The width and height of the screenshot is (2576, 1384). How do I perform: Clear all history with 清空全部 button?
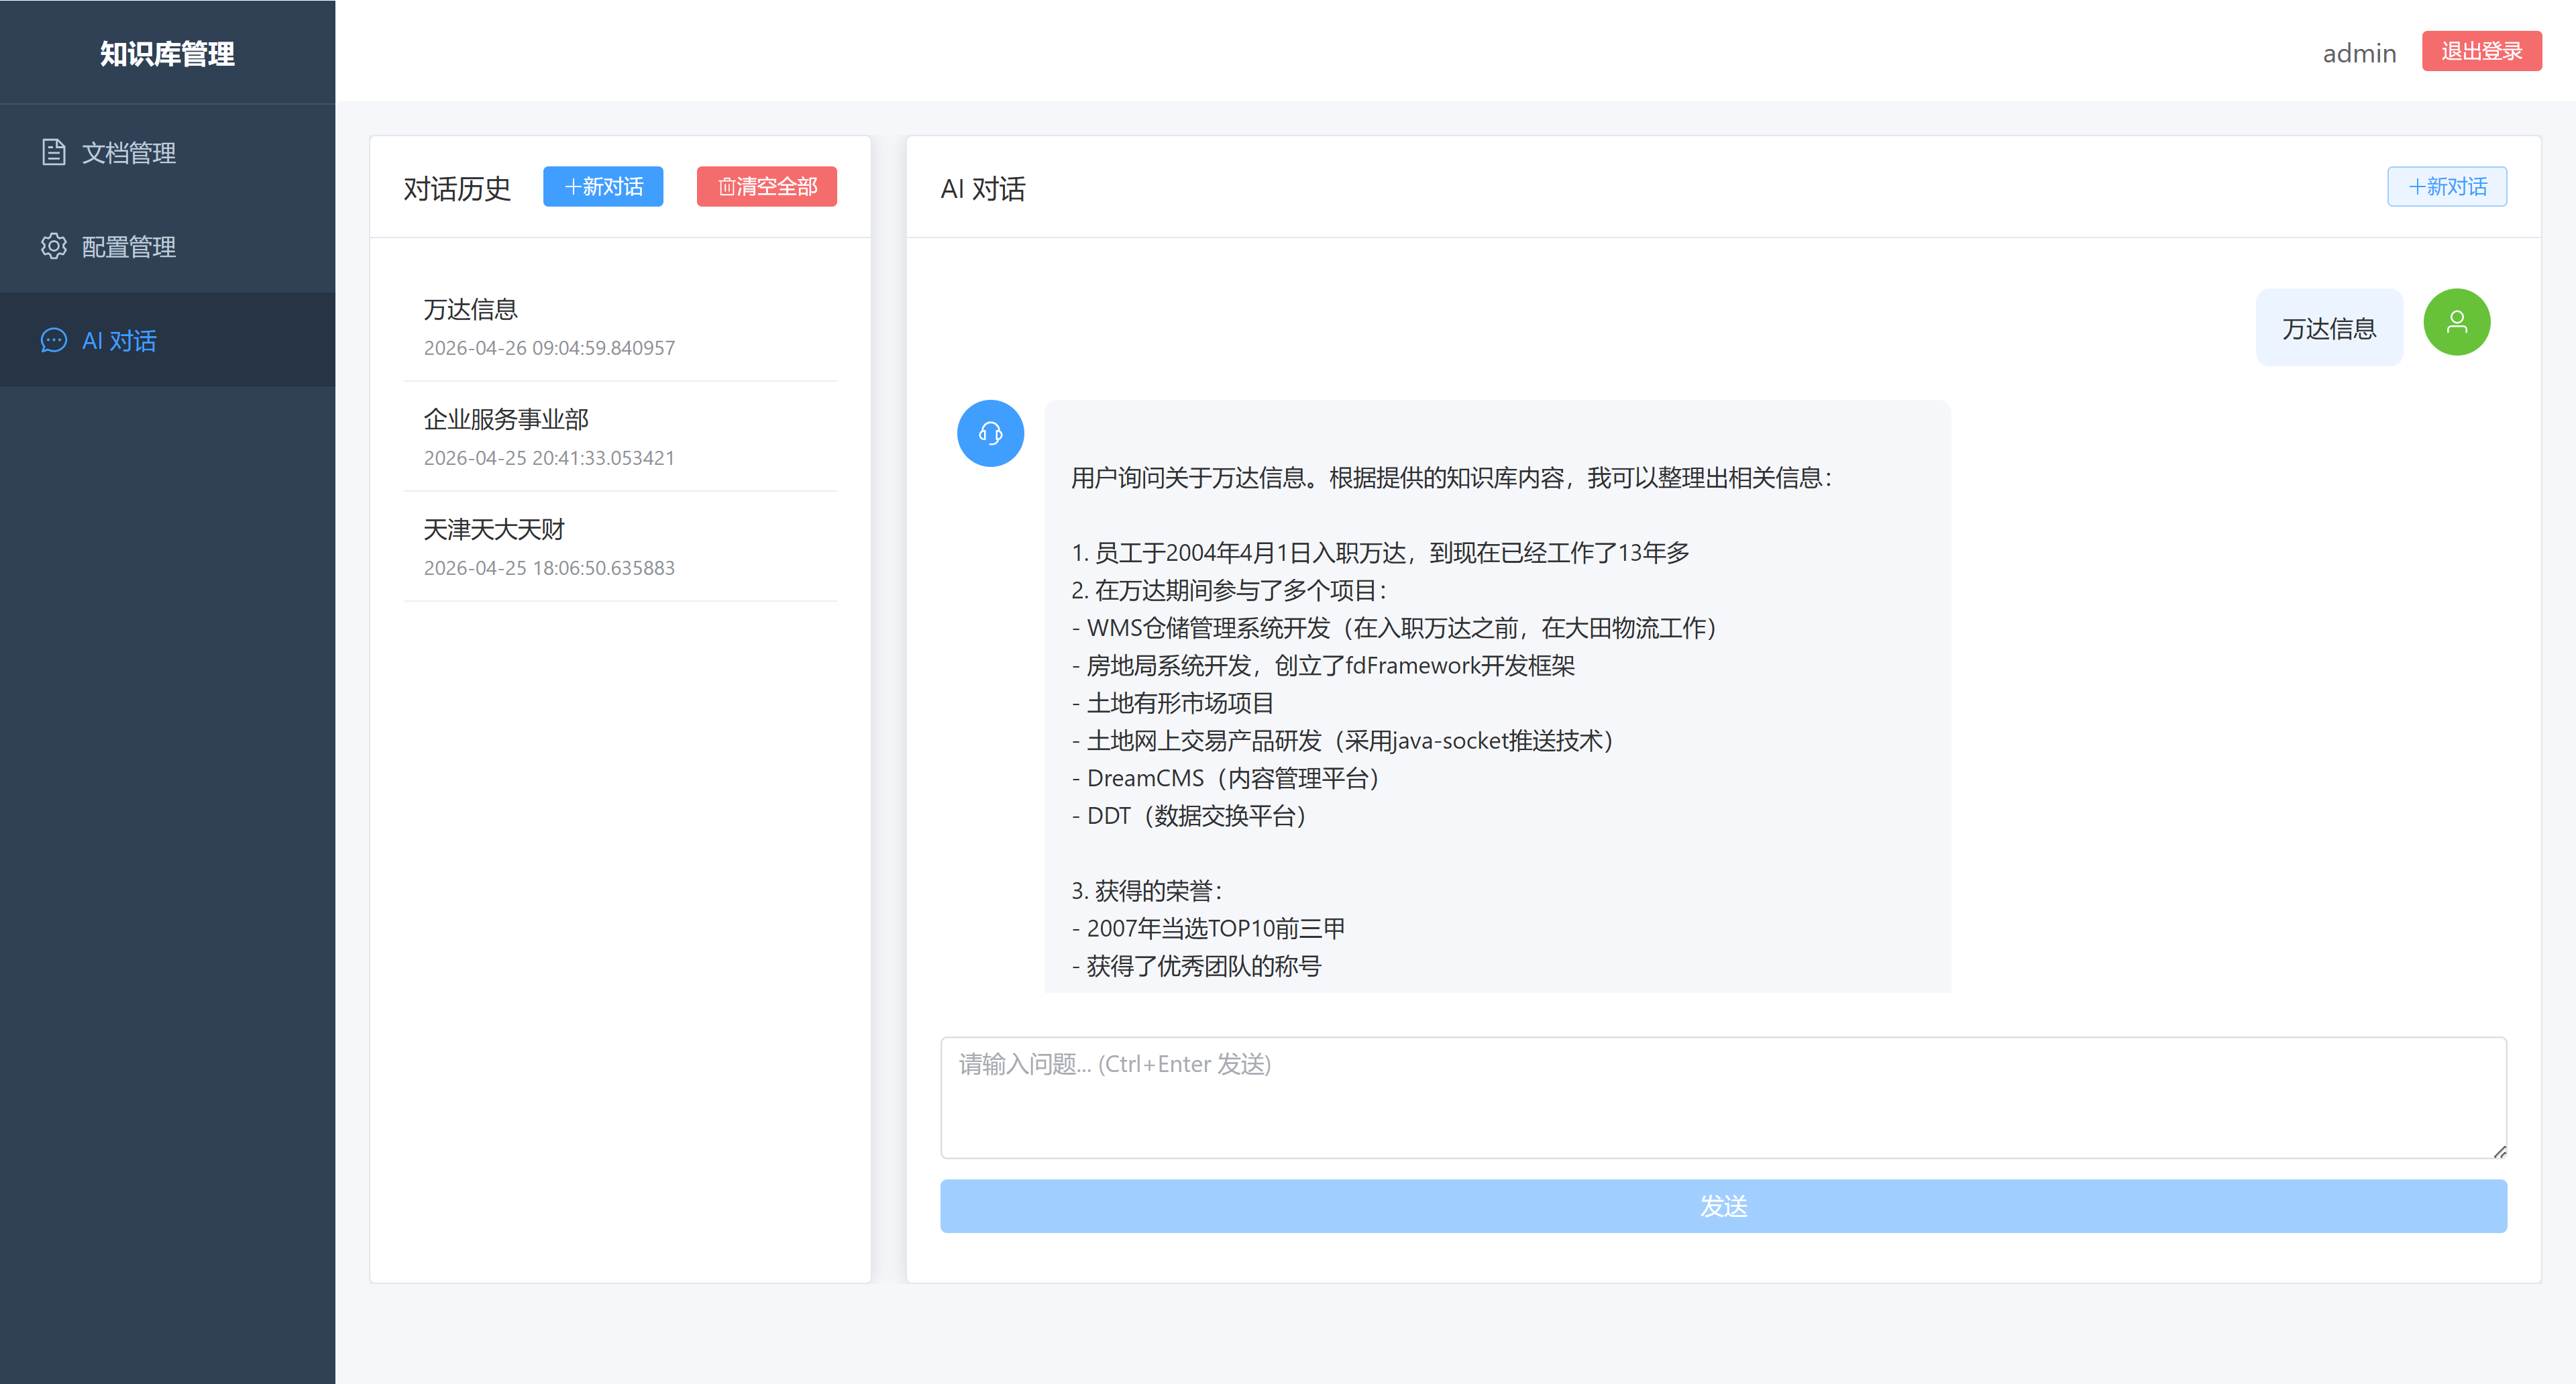767,187
